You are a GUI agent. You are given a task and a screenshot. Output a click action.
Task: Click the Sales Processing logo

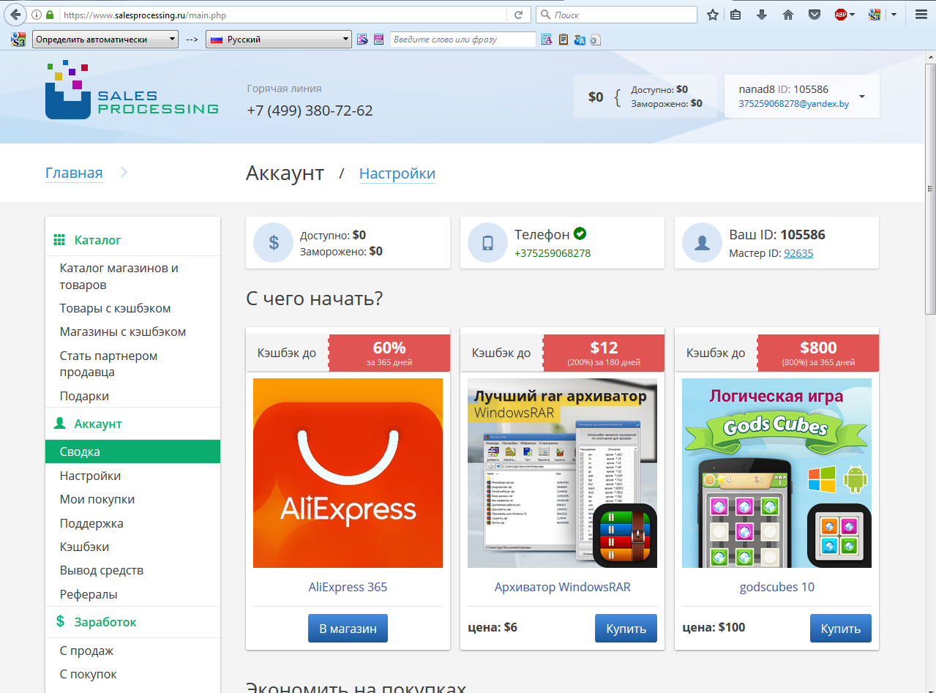point(132,90)
